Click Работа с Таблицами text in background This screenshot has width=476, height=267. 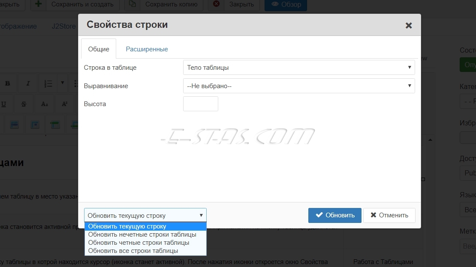point(383,262)
